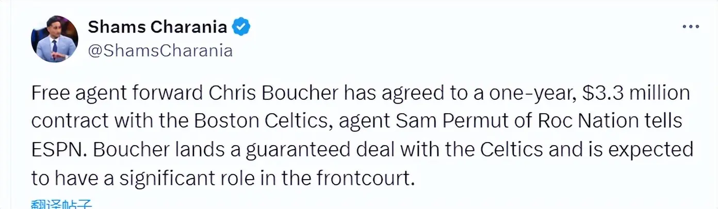Open Shams Charania's profile avatar photo

[x=54, y=39]
